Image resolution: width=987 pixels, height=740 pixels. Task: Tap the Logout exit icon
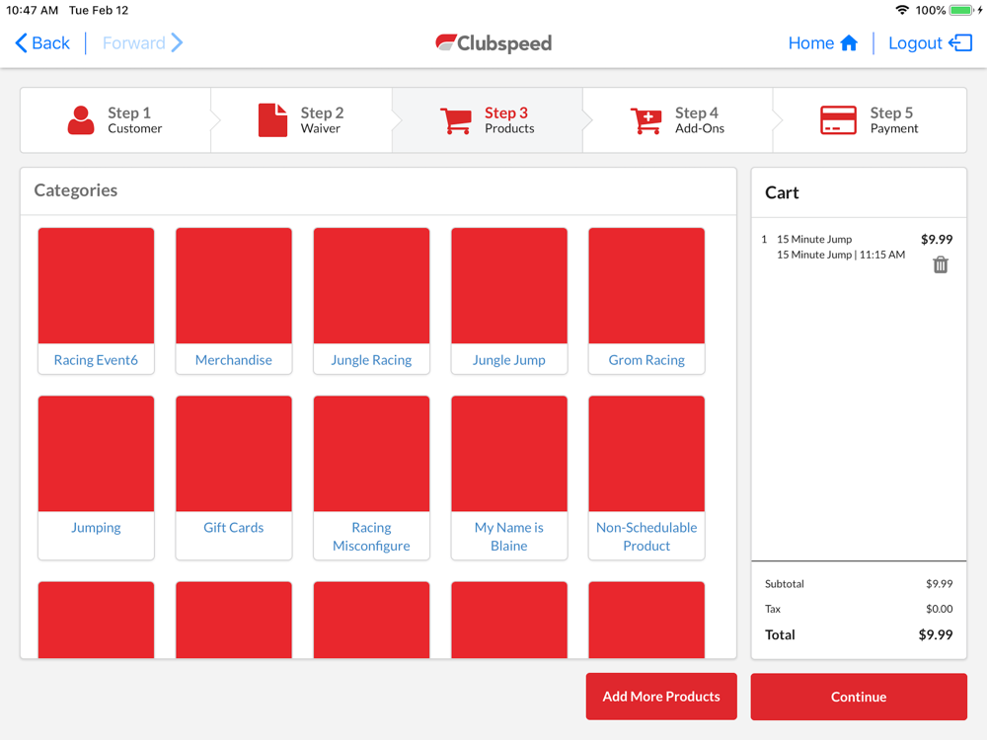pos(960,42)
